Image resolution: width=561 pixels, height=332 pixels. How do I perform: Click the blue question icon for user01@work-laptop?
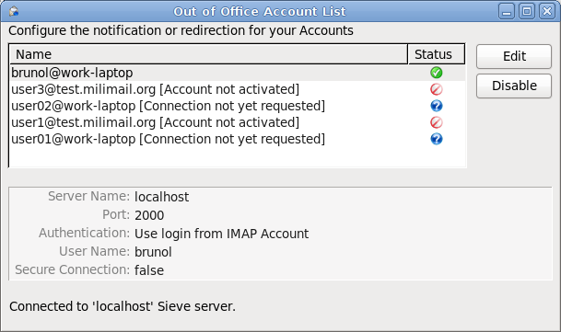tap(436, 139)
